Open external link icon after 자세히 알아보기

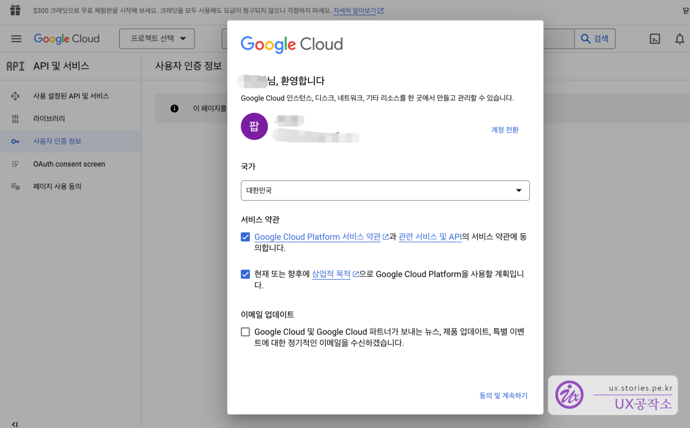[381, 11]
